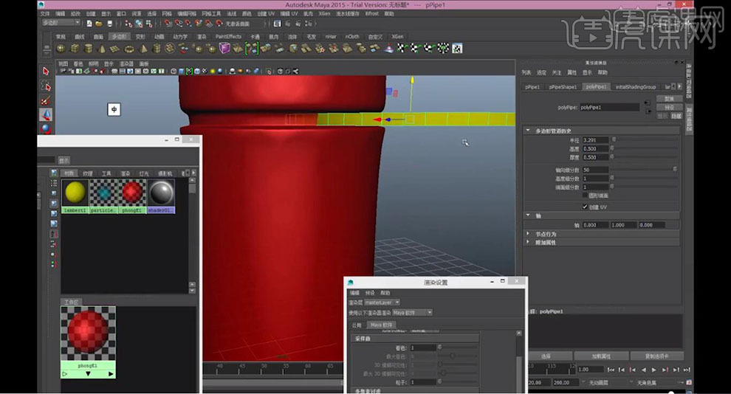The width and height of the screenshot is (731, 394).
Task: Click the polygon pyramid shelf icon
Action: click(143, 48)
